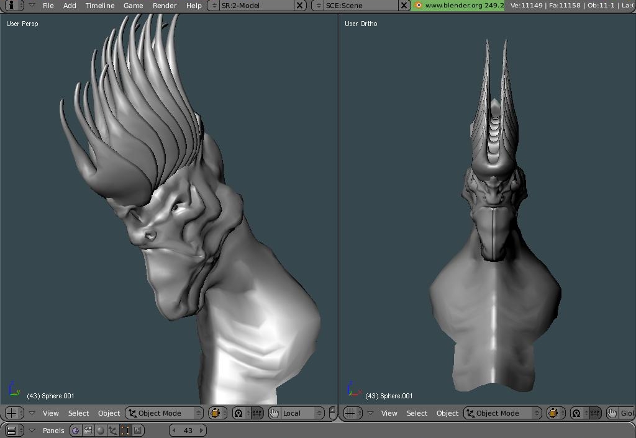This screenshot has width=636, height=438.
Task: Open the Help menu
Action: 194,6
